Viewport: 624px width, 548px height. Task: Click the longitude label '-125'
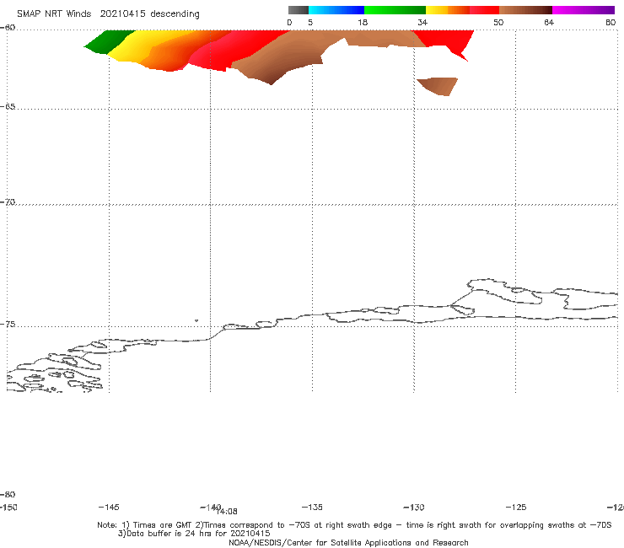coord(516,508)
